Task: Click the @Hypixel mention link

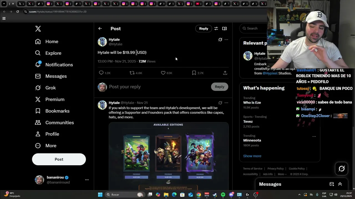Action: tap(270, 73)
